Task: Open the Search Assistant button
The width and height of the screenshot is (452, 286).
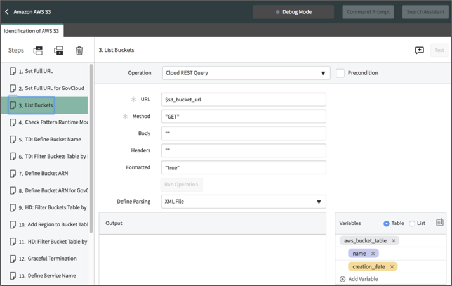Action: tap(425, 12)
